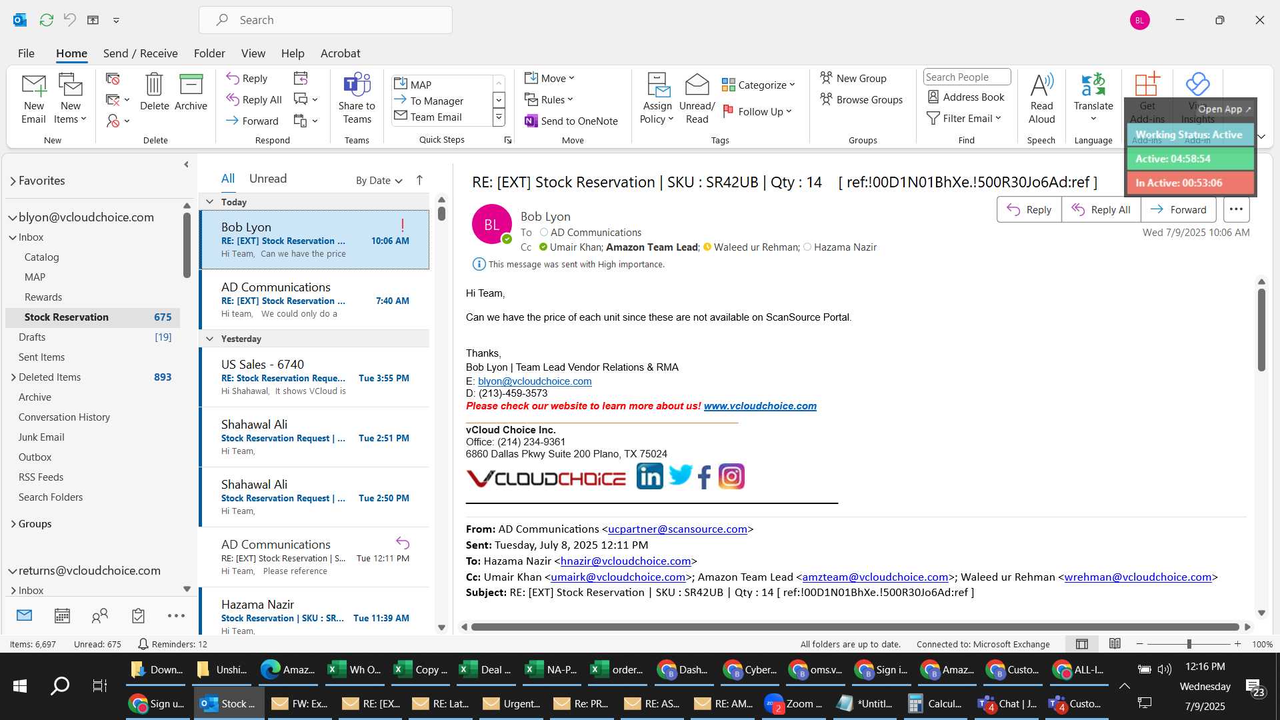Click the New Email icon in ribbon
Viewport: 1280px width, 720px height.
(x=33, y=99)
